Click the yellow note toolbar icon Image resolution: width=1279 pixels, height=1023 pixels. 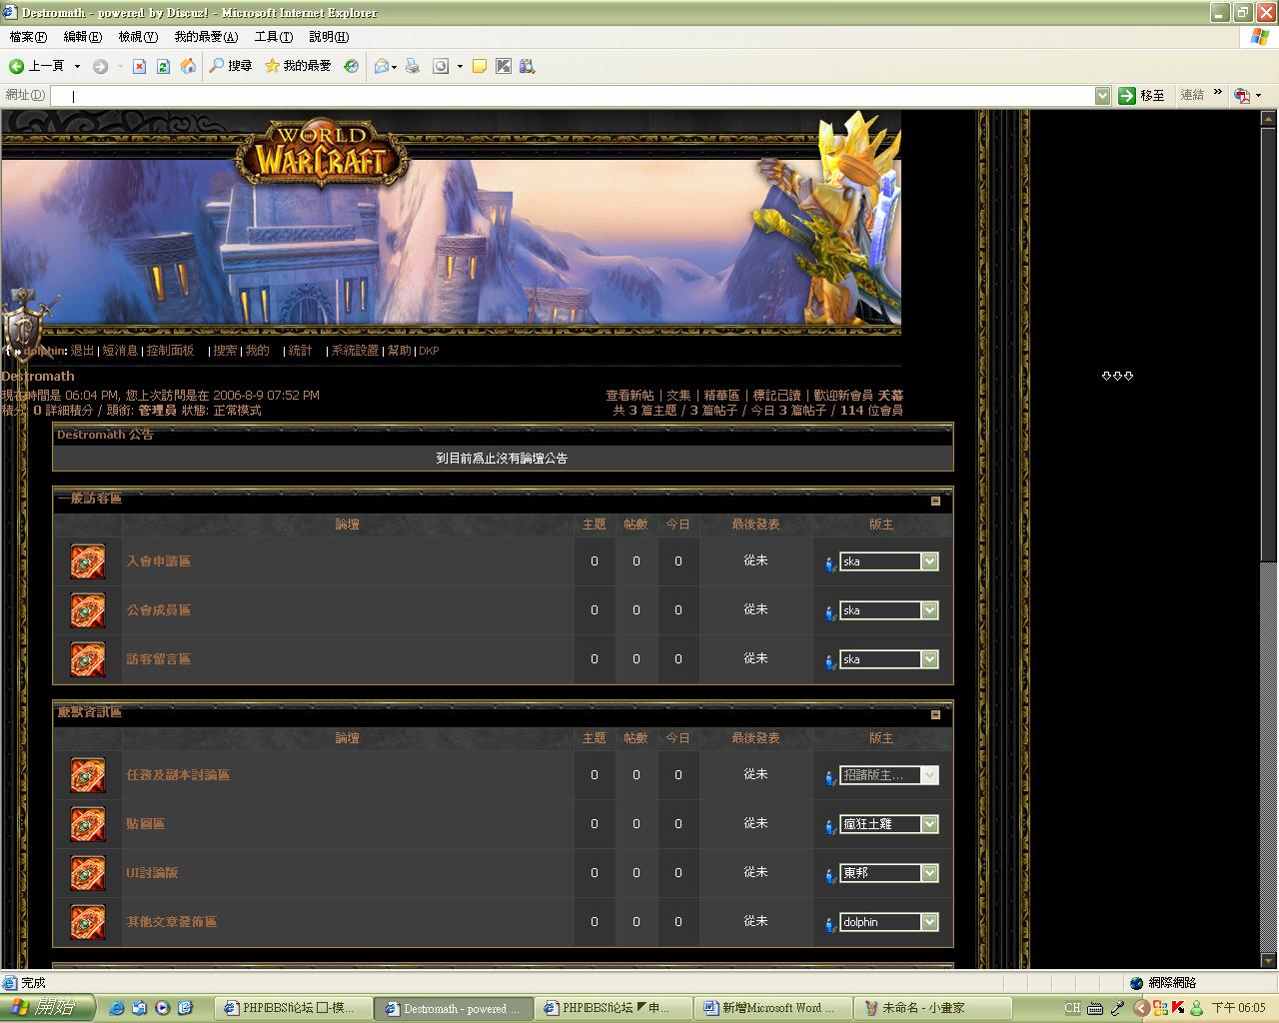[x=480, y=66]
